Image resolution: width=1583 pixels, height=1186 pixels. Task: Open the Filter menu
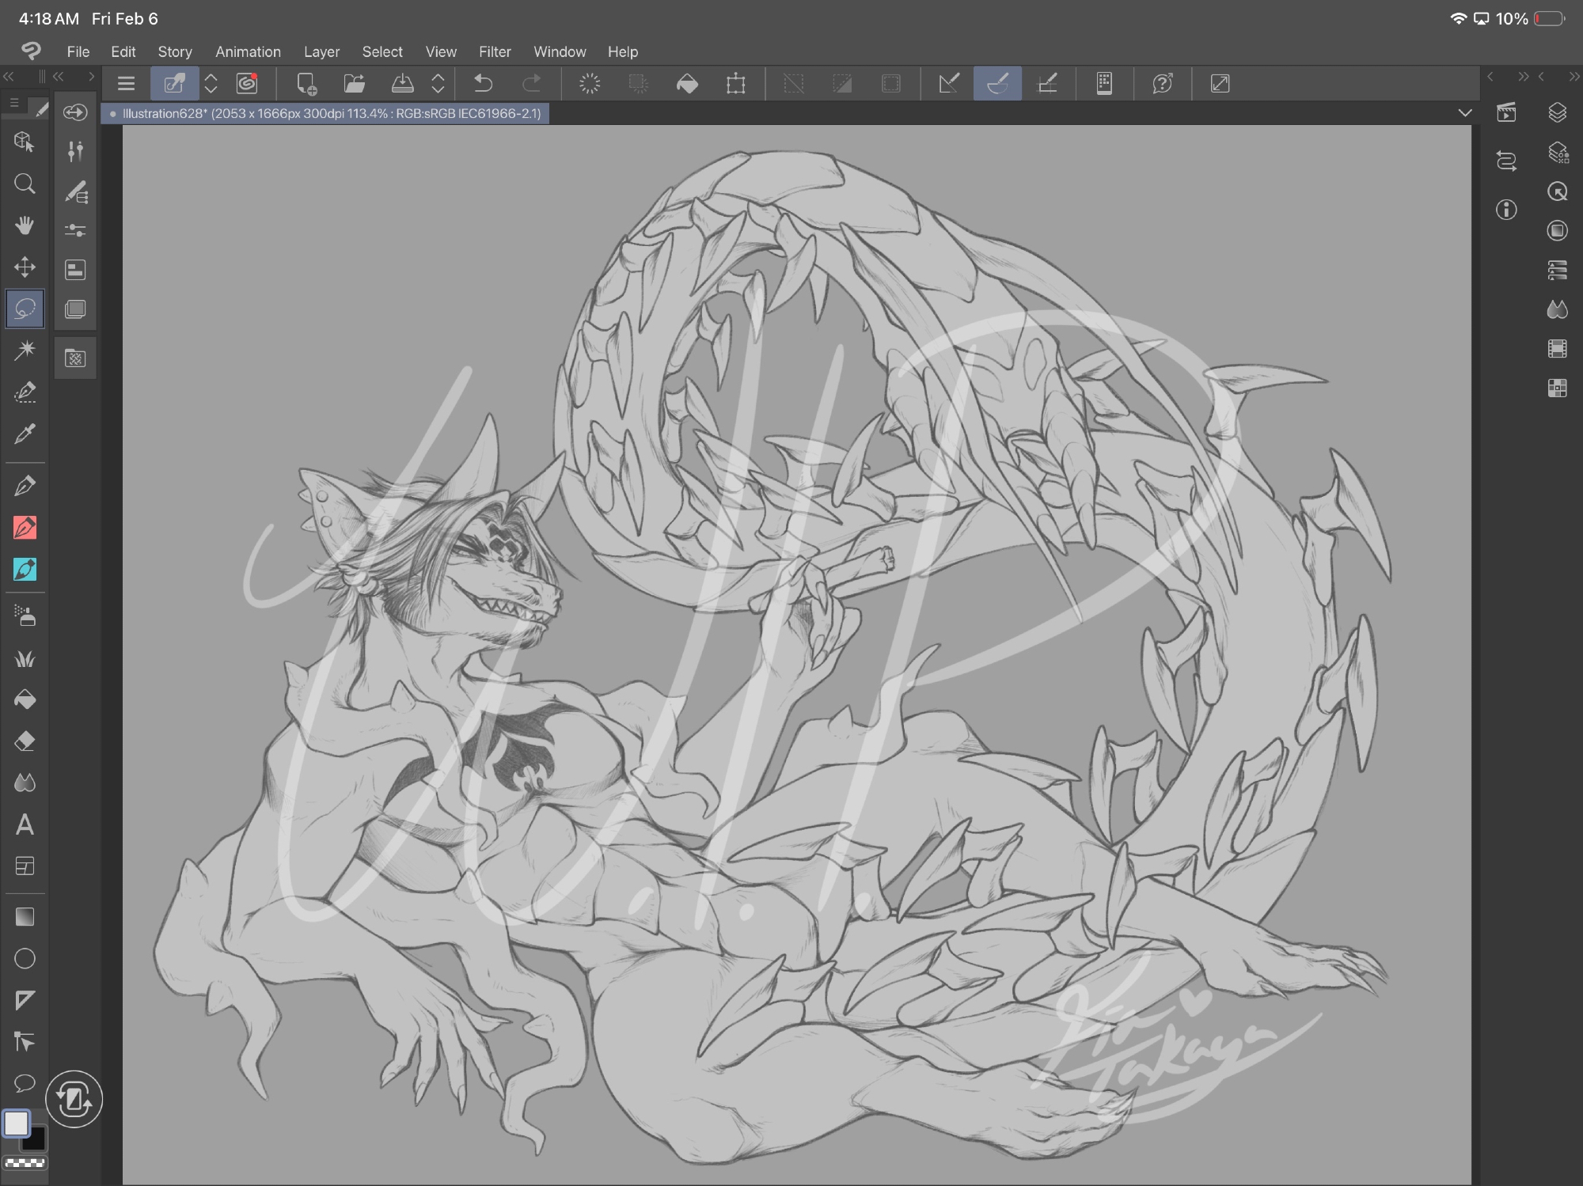(495, 52)
